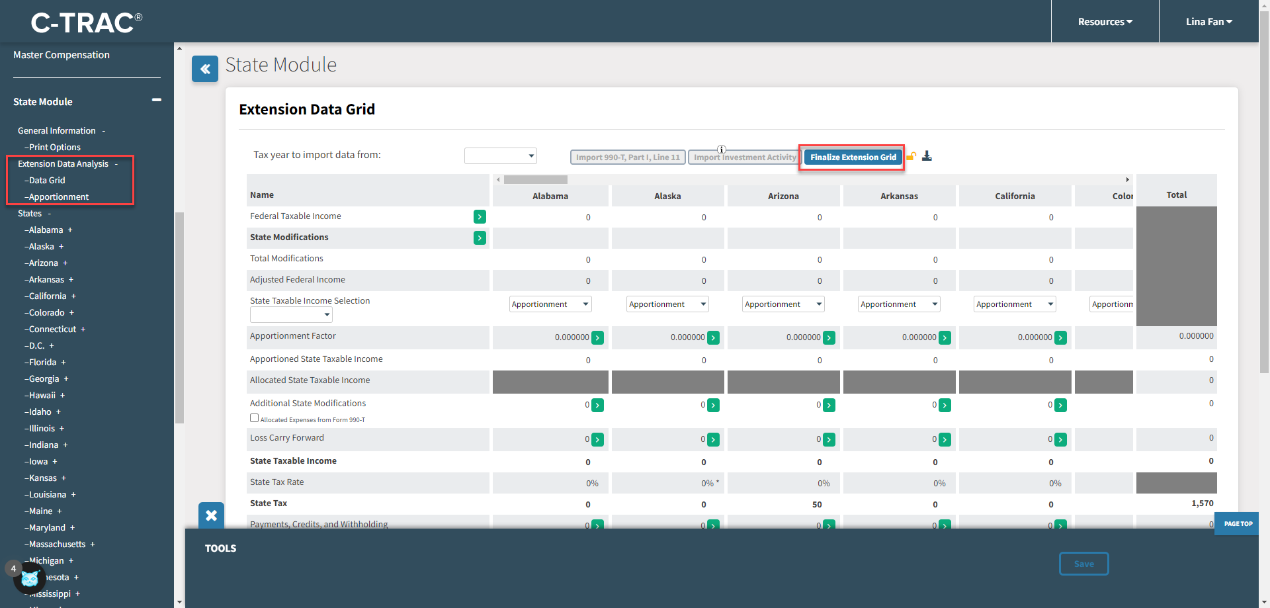The height and width of the screenshot is (608, 1270).
Task: Close tools panel with the X icon
Action: [211, 515]
